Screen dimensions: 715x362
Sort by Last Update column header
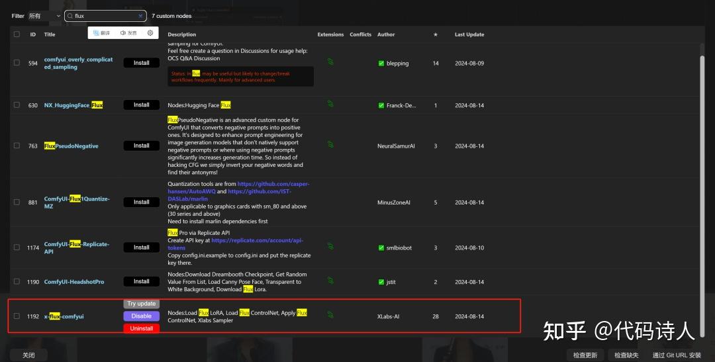coord(469,34)
